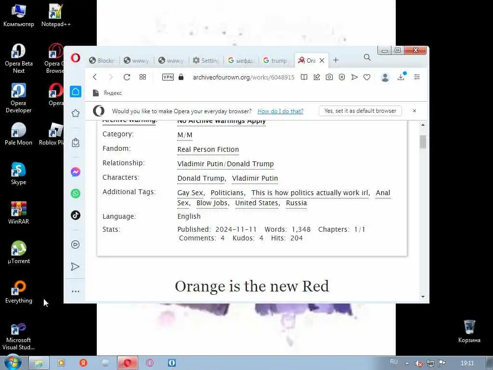
Task: Click the vertical scrollbar thumb
Action: [423, 142]
